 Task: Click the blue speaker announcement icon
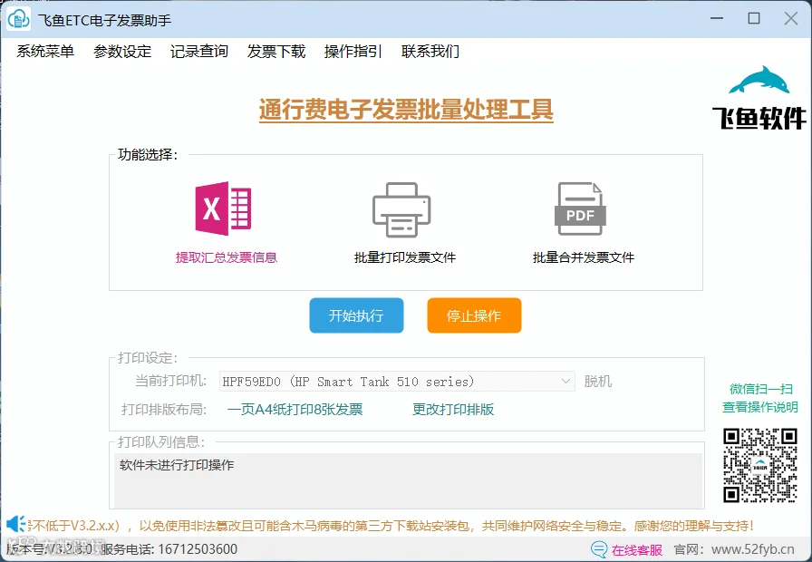pos(15,524)
